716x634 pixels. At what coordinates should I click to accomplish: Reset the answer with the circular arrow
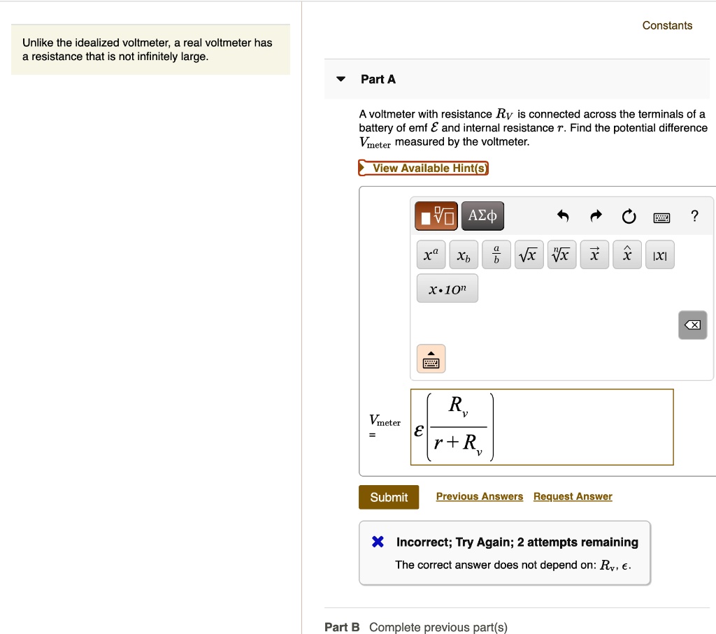pyautogui.click(x=629, y=217)
